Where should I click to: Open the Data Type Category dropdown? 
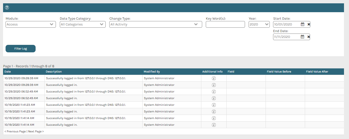coord(83,24)
